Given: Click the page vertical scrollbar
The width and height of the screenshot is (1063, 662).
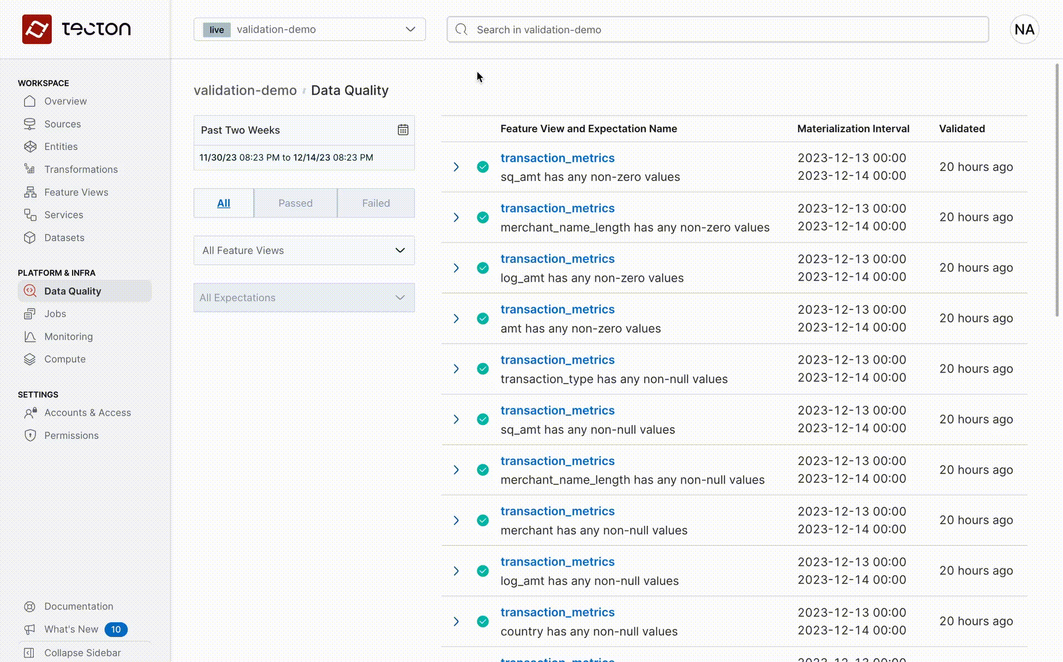Looking at the screenshot, I should (1057, 190).
